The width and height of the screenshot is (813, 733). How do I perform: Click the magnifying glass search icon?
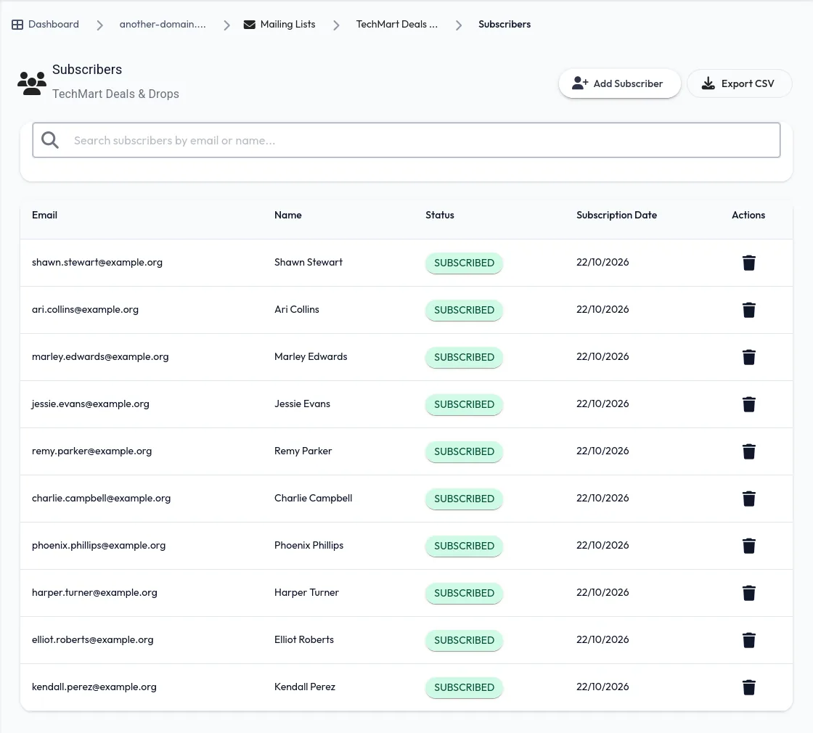[x=50, y=140]
